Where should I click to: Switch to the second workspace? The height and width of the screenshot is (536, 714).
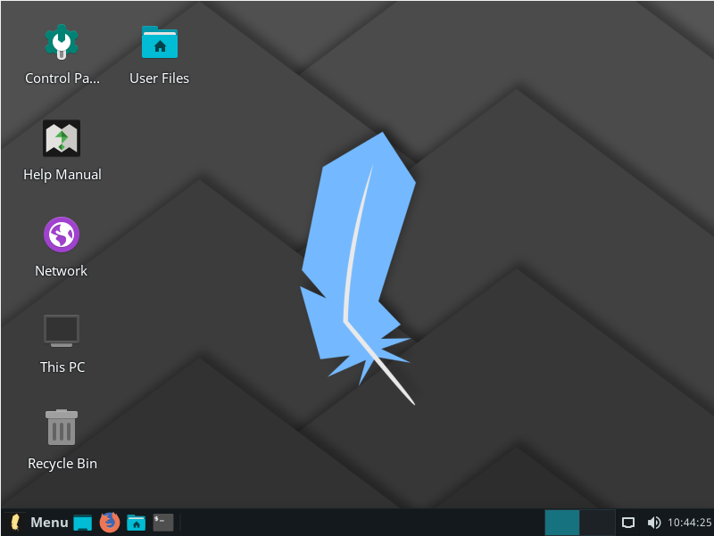597,523
